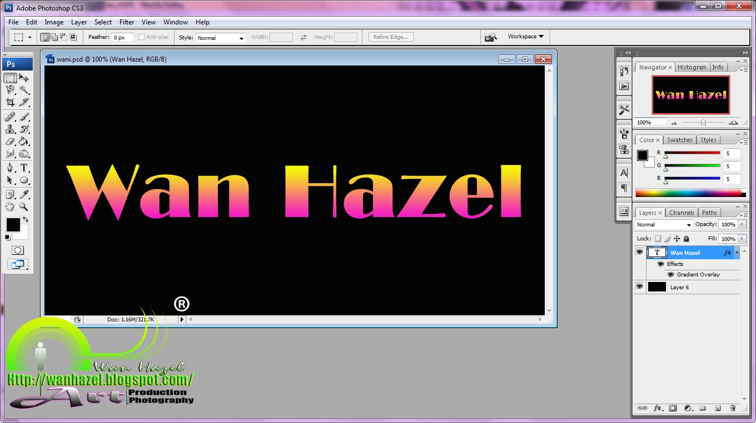The width and height of the screenshot is (756, 423).
Task: Select the Zoom tool
Action: [x=24, y=207]
